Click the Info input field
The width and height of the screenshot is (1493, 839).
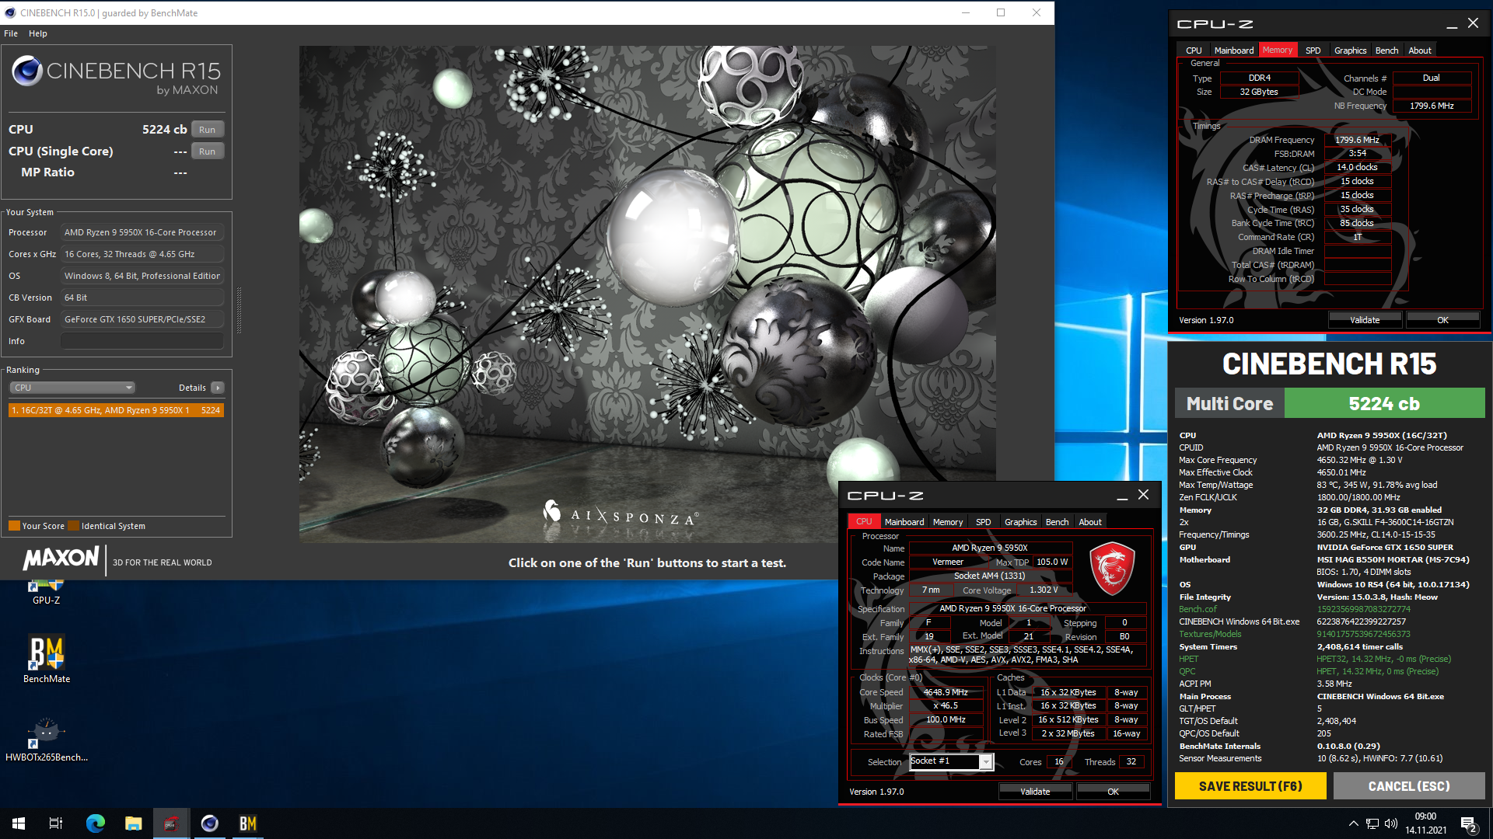(x=142, y=341)
